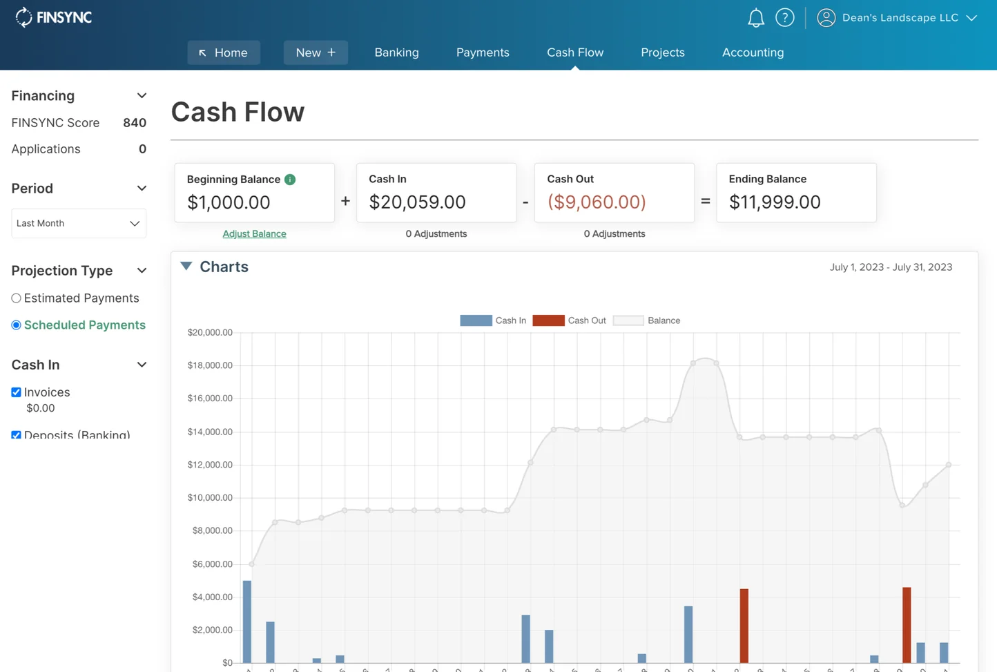
Task: Toggle the Balance legend swatch
Action: (628, 320)
